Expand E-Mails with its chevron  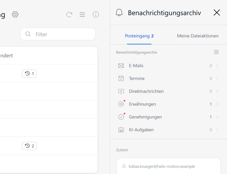point(217,66)
